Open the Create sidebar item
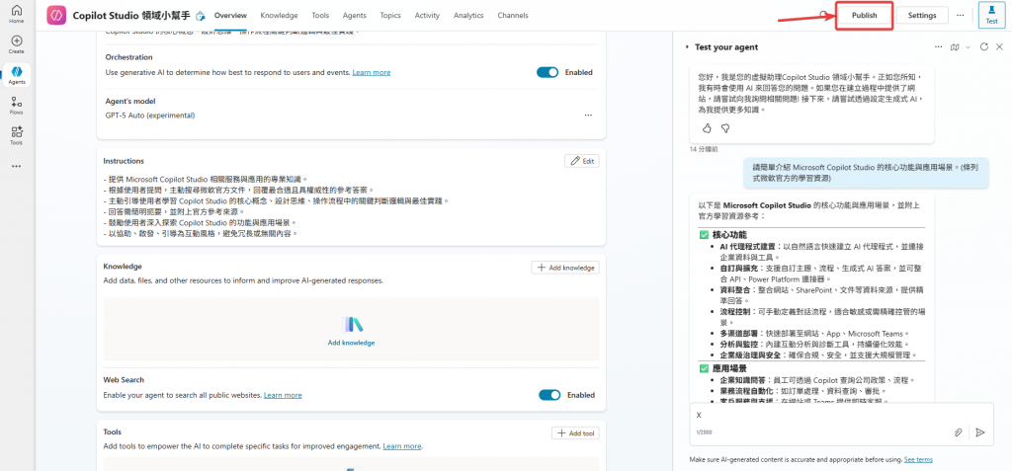This screenshot has width=1012, height=471. 17,43
